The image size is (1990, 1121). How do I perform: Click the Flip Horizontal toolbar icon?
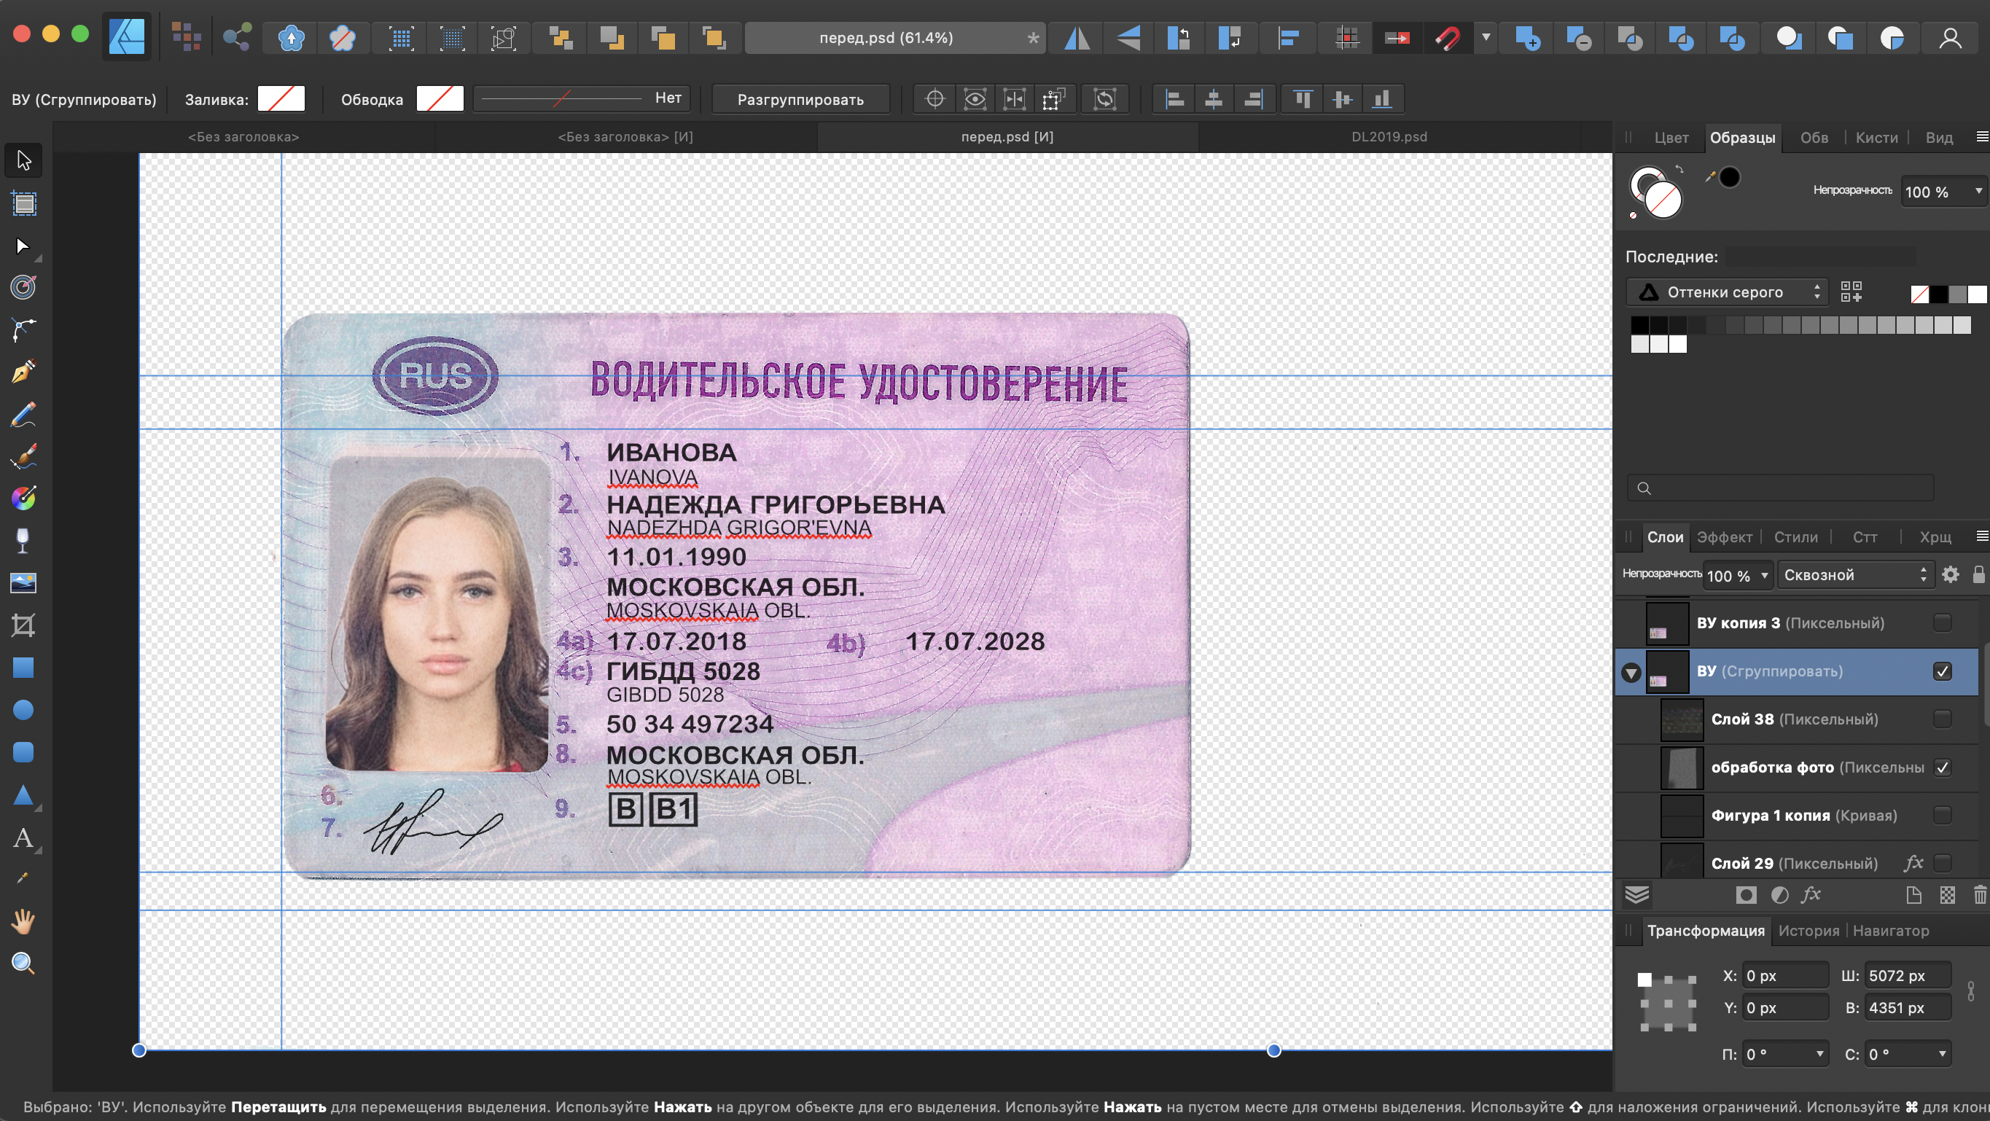[1076, 38]
